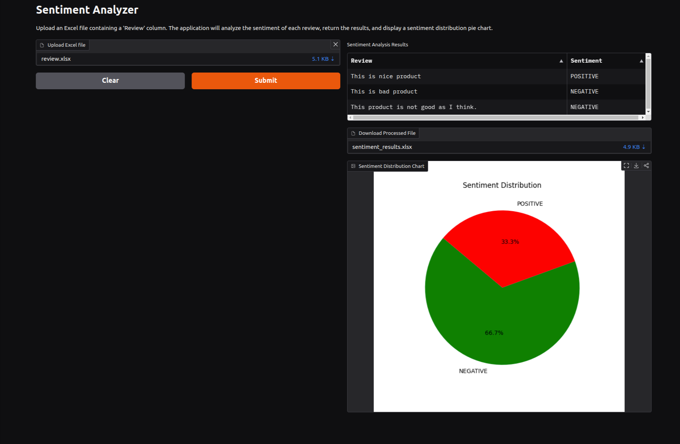Select the Review column header

(457, 61)
